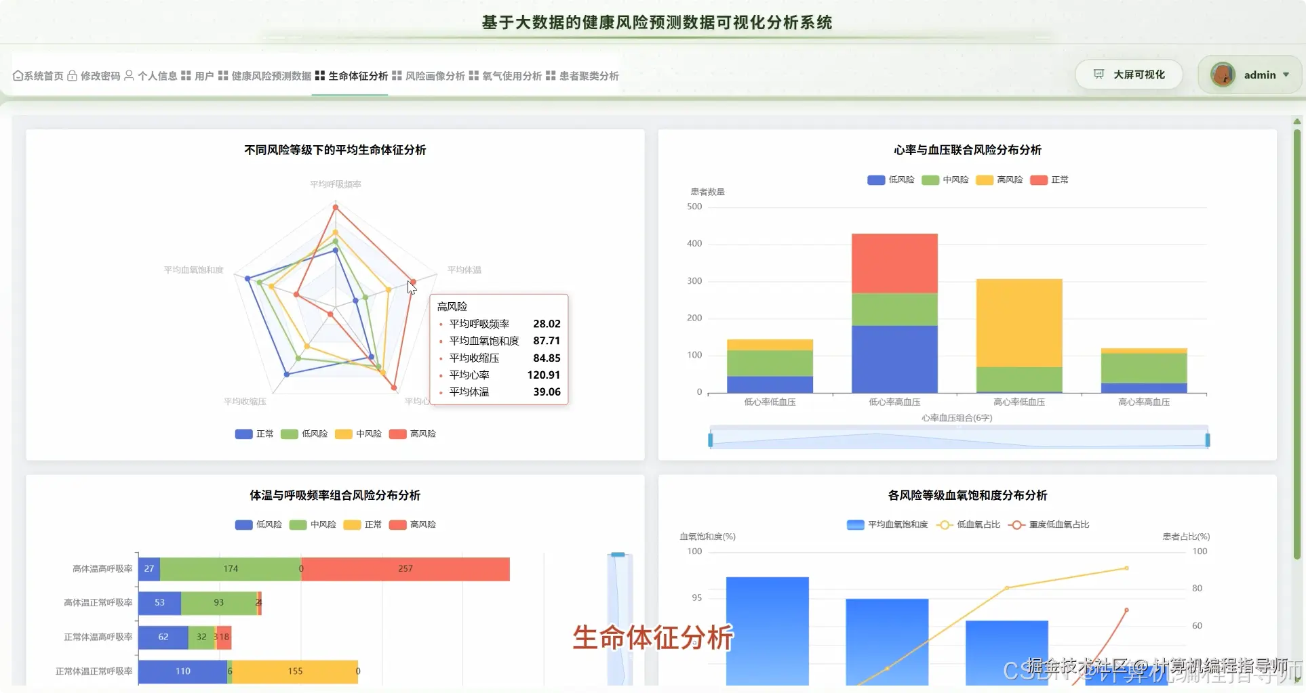Toggle 中风险 legend in radar chart
The width and height of the screenshot is (1306, 693).
coord(358,434)
